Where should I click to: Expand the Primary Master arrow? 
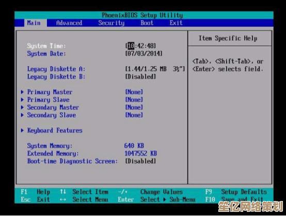(22, 92)
